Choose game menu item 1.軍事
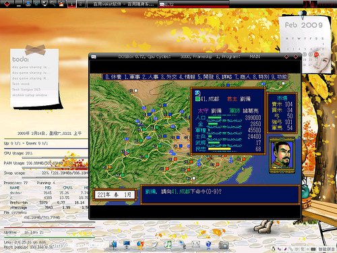This screenshot has width=337, height=253. 132,77
